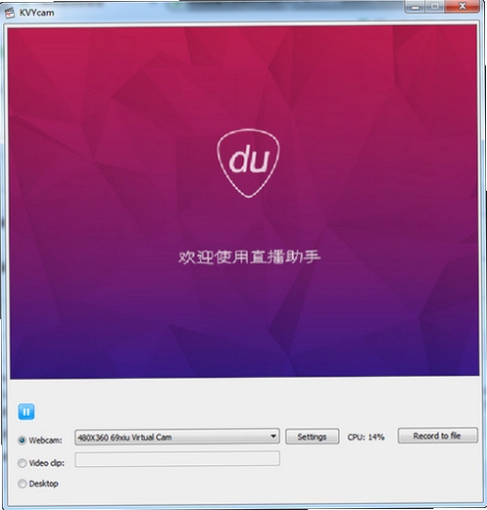Click the Chinese welcome text in preview
Screen dimensions: 487x510
click(249, 257)
